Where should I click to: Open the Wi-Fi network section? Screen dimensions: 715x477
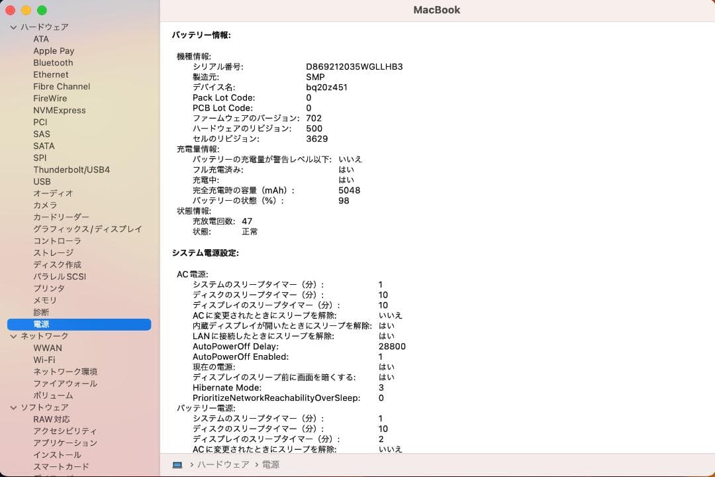pos(46,360)
